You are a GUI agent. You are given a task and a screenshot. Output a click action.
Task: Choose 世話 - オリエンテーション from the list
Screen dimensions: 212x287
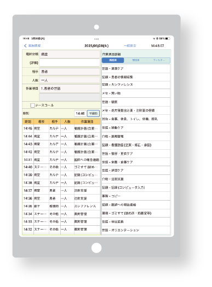click(136, 230)
